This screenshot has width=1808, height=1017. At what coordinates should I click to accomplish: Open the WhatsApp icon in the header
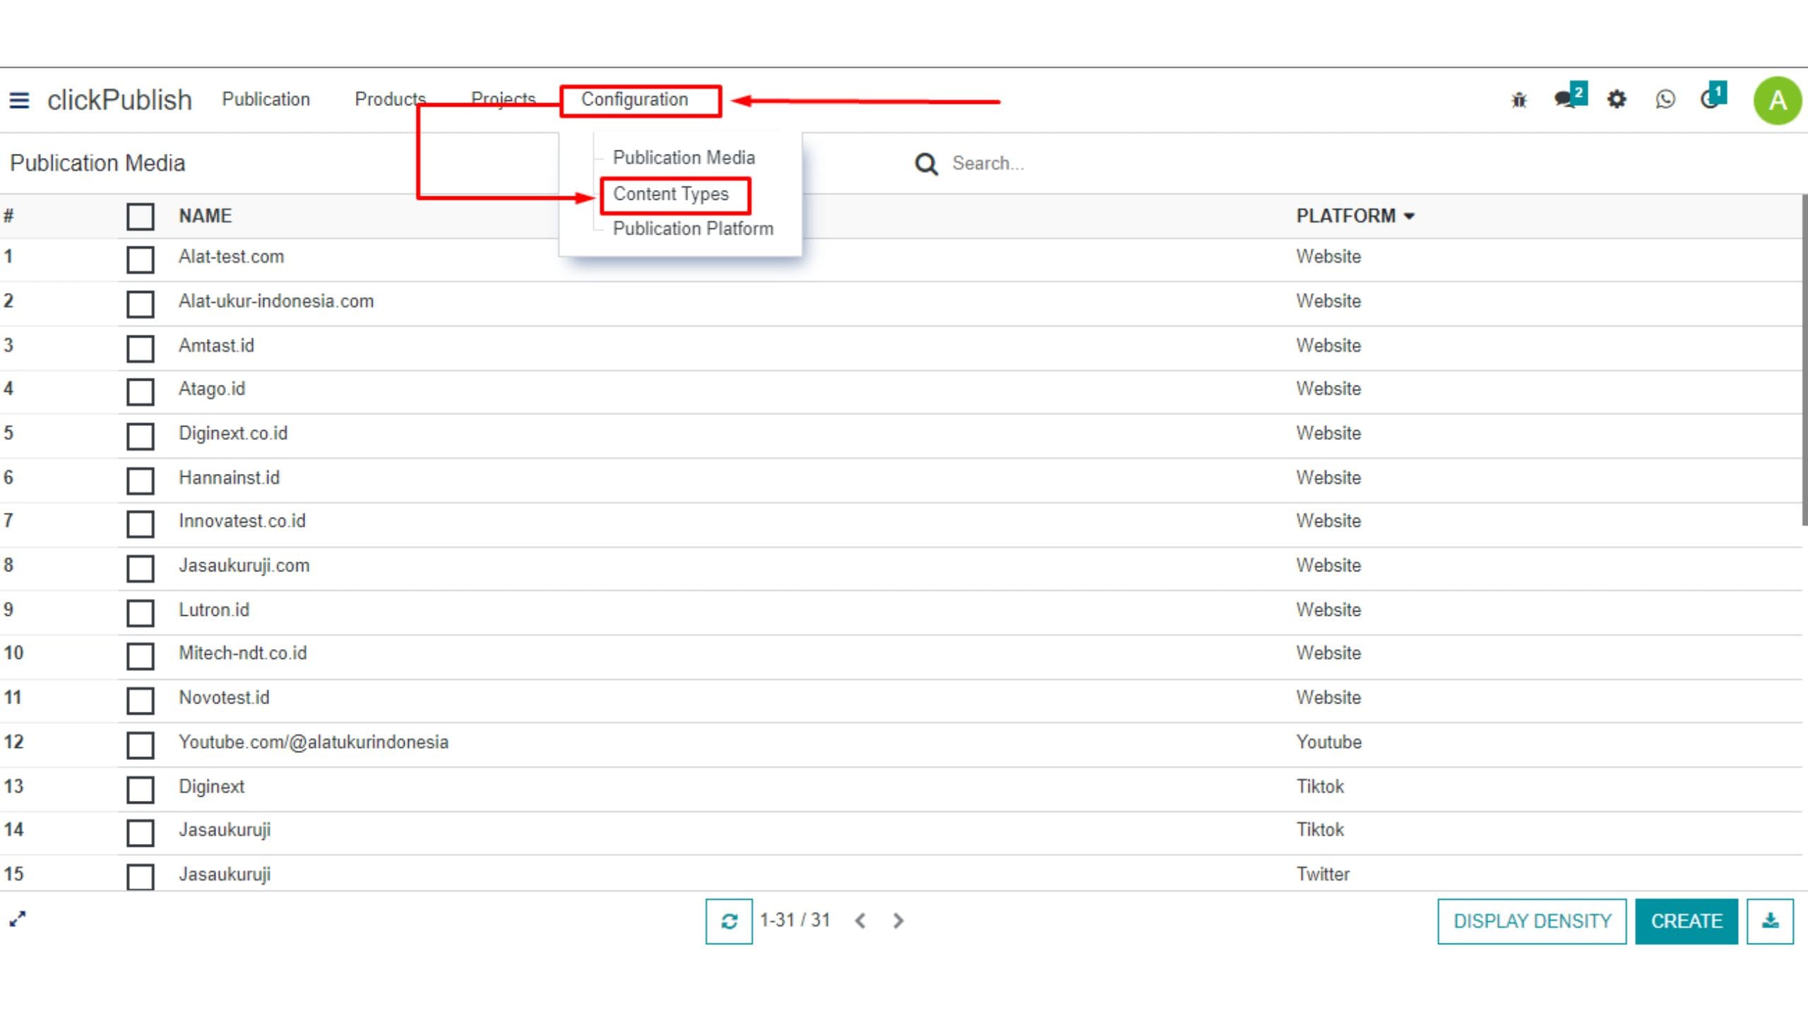[1665, 100]
